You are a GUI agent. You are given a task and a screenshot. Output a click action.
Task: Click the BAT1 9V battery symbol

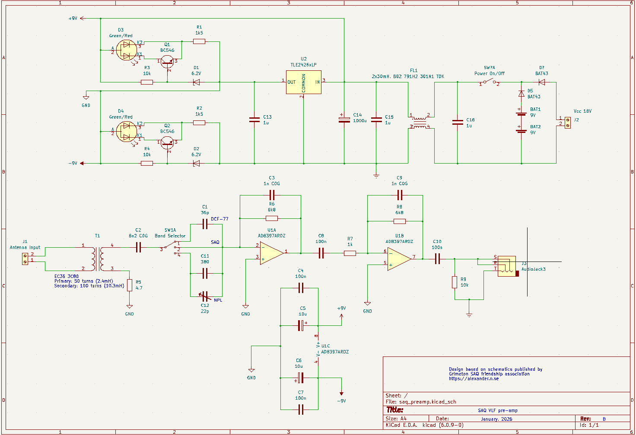(x=521, y=112)
